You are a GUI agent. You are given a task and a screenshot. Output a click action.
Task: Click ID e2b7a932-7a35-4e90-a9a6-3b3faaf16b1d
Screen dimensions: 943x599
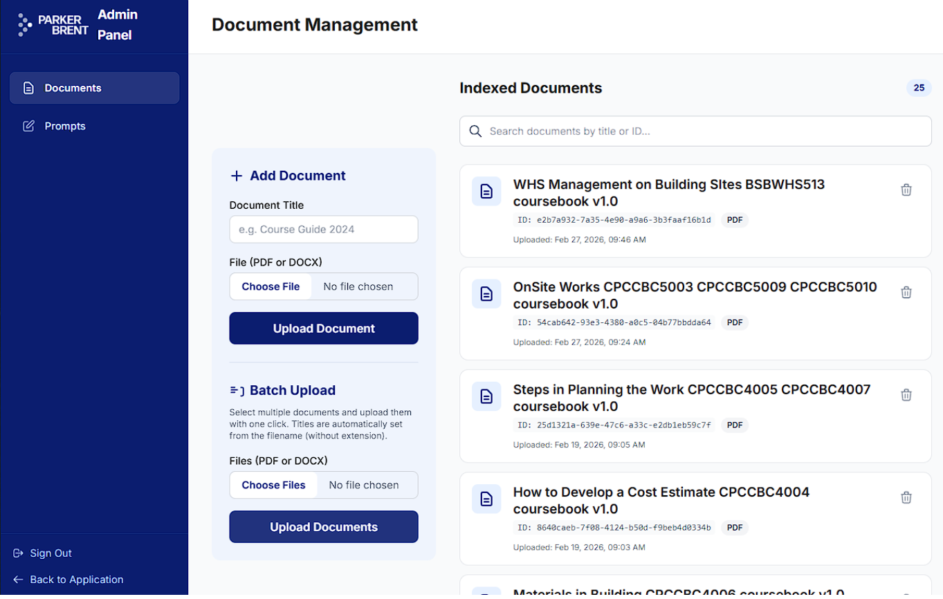coord(614,220)
